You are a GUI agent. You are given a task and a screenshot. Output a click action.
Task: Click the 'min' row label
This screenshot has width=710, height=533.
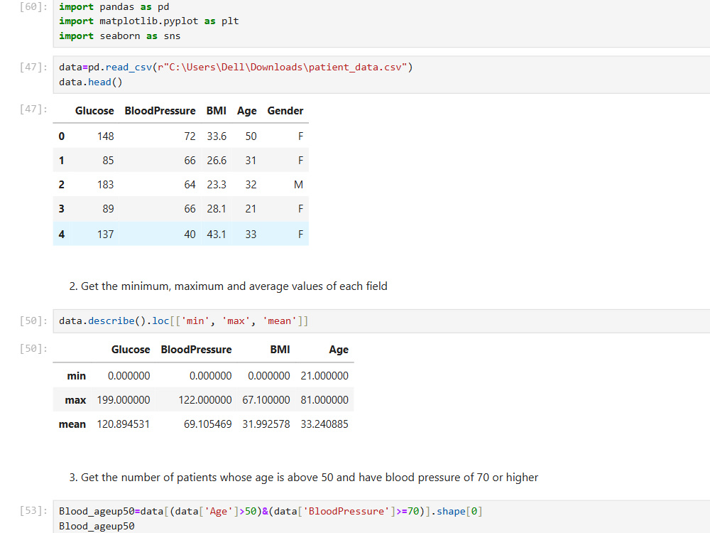point(76,376)
